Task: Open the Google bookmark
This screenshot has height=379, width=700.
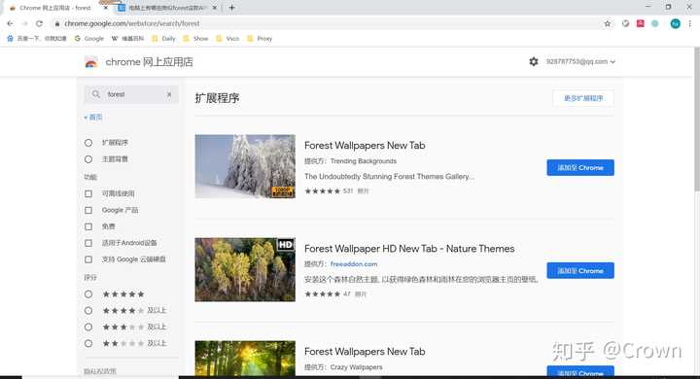Action: click(x=89, y=39)
